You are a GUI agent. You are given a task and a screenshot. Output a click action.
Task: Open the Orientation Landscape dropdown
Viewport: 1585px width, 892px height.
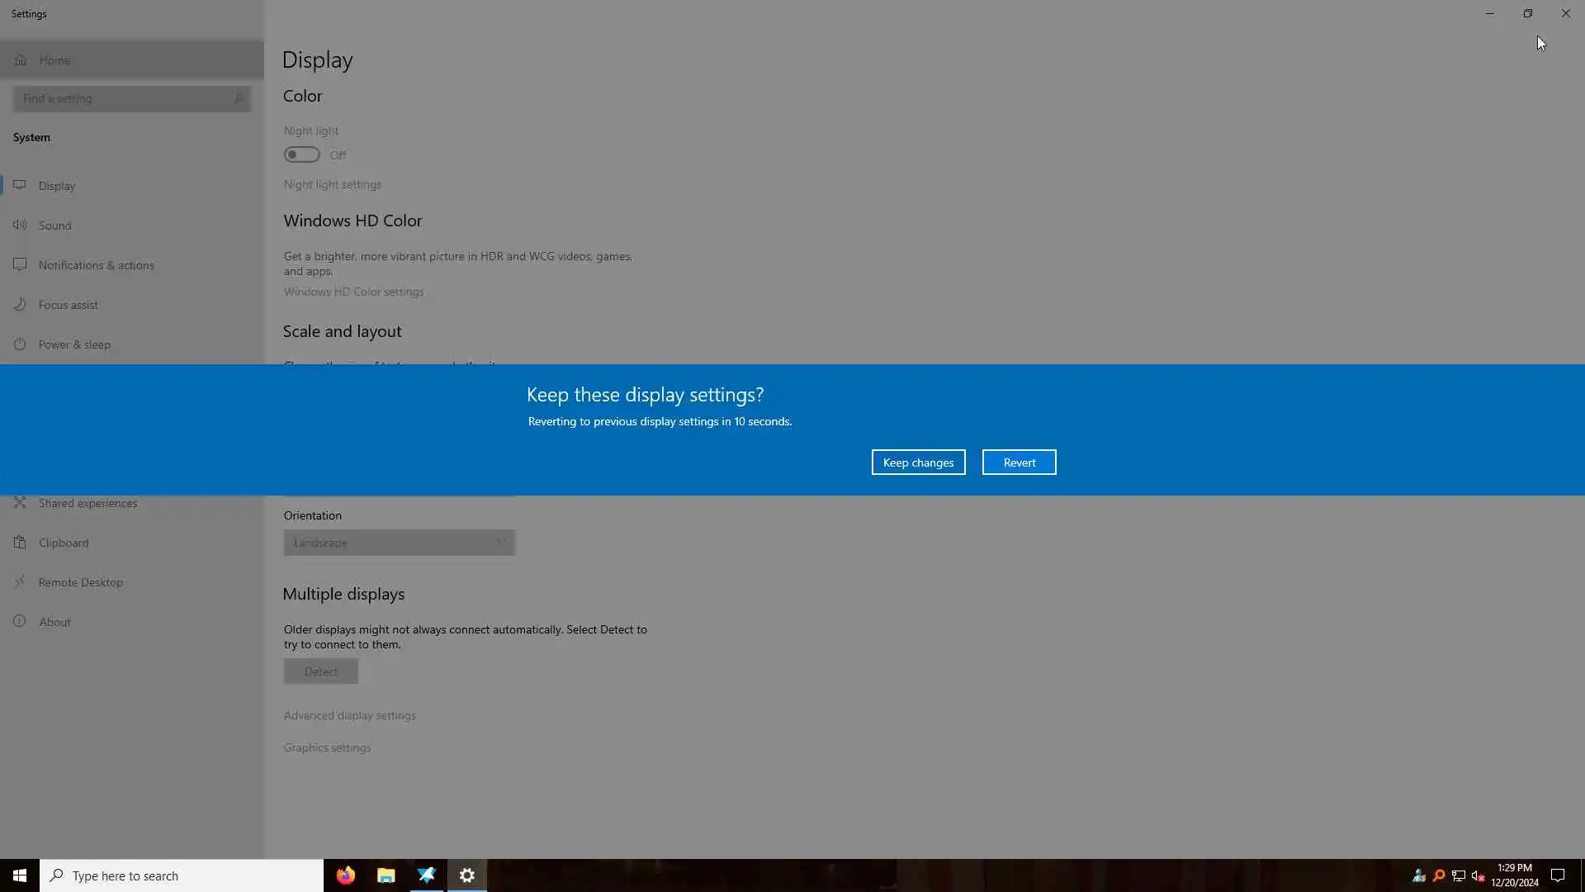(x=399, y=543)
